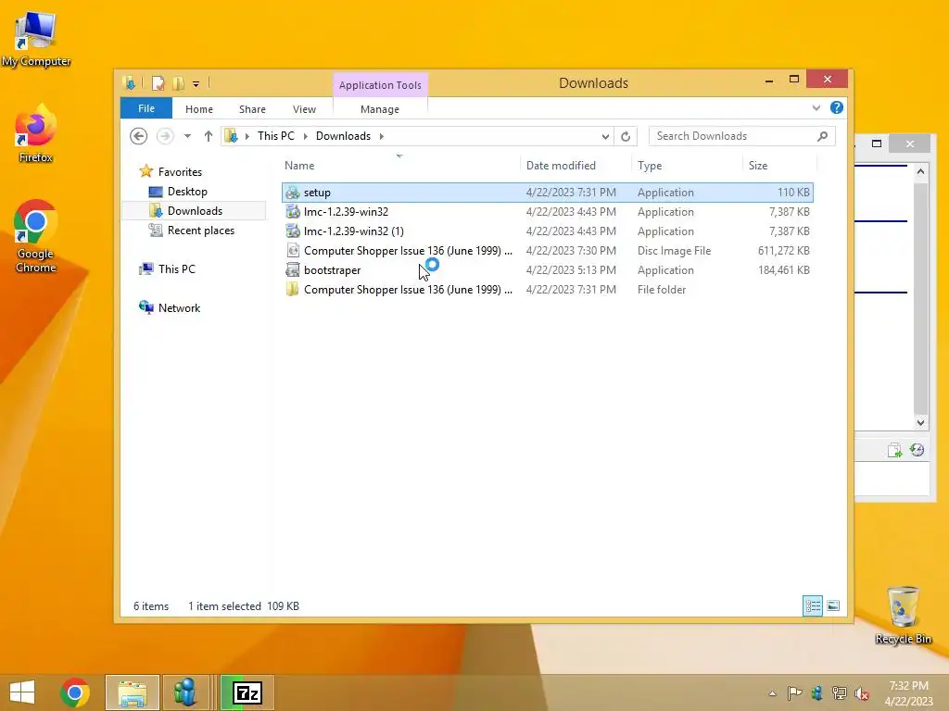Select the Computer Shopper disc image icon
The image size is (949, 711).
click(x=293, y=250)
